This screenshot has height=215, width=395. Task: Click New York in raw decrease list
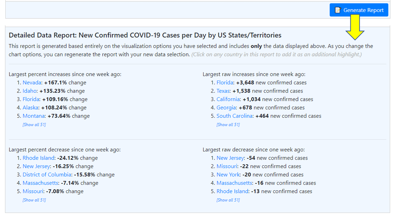[228, 175]
